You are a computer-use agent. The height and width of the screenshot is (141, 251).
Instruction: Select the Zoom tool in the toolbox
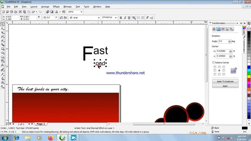point(2,36)
